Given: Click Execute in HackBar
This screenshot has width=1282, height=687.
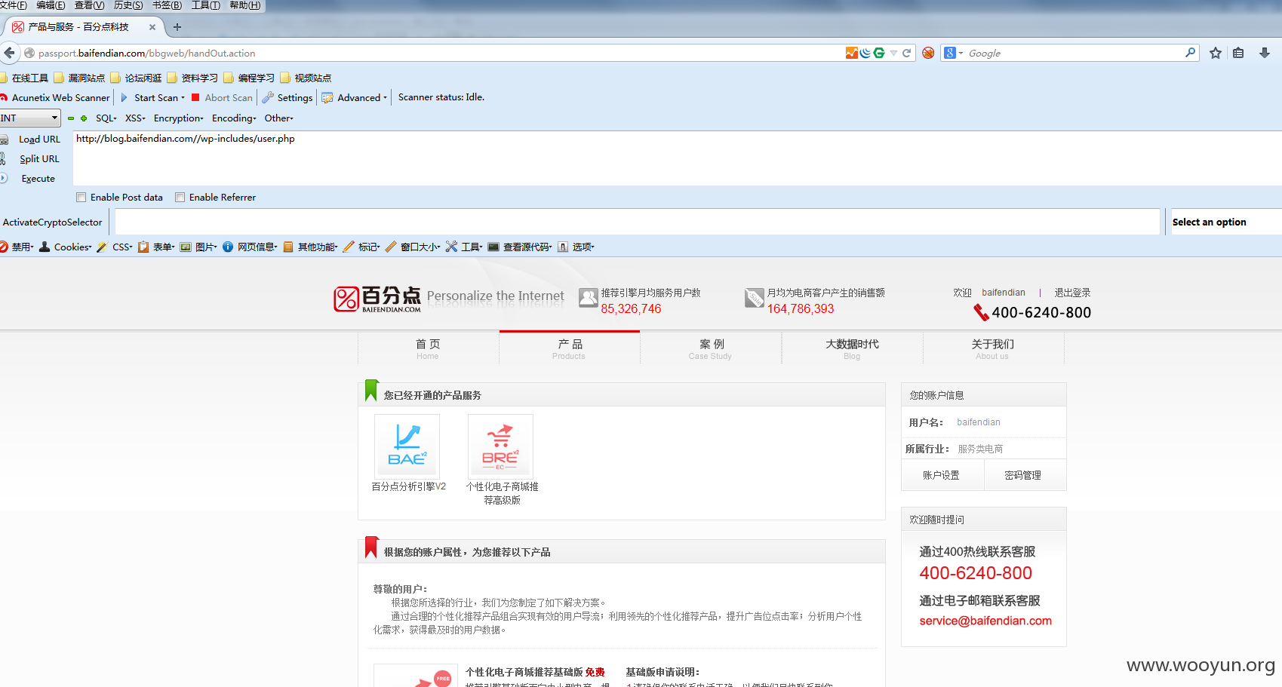Looking at the screenshot, I should pos(38,179).
